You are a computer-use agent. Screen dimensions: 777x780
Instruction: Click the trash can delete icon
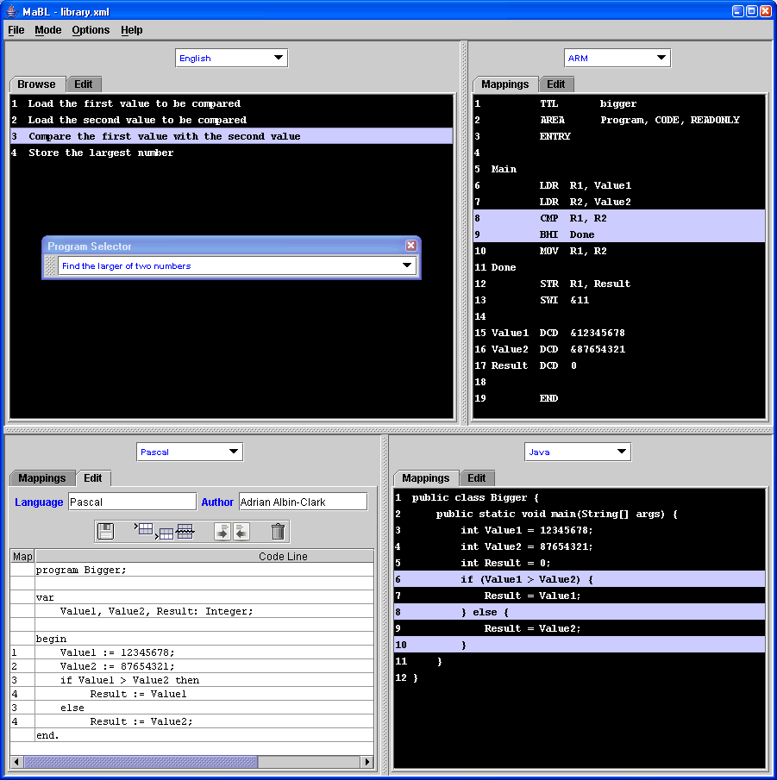point(278,531)
